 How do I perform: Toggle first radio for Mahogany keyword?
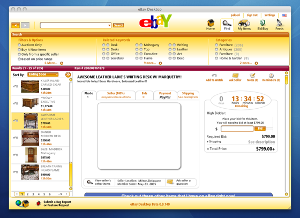click(137, 45)
